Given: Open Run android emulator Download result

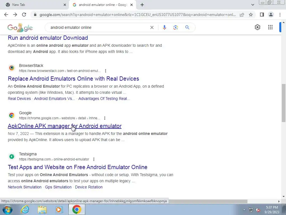Looking at the screenshot, I should pos(48,38).
